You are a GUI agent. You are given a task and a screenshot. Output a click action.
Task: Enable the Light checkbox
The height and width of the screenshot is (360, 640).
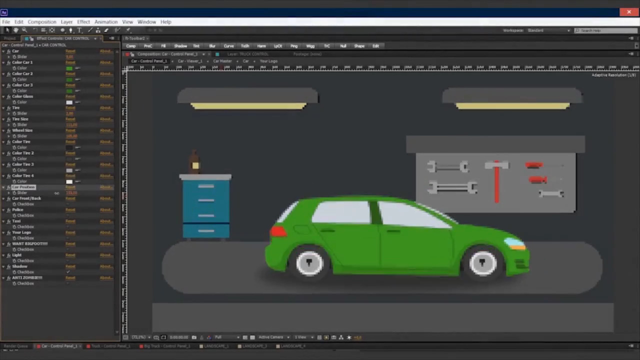[69, 260]
